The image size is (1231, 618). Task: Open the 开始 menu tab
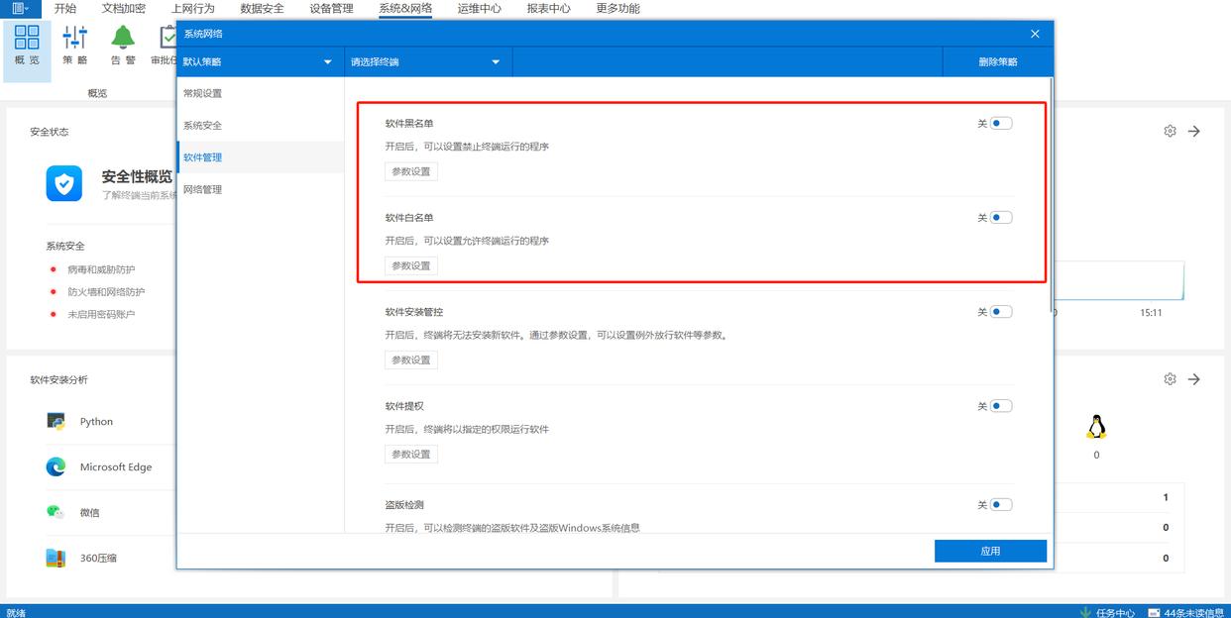pos(65,8)
